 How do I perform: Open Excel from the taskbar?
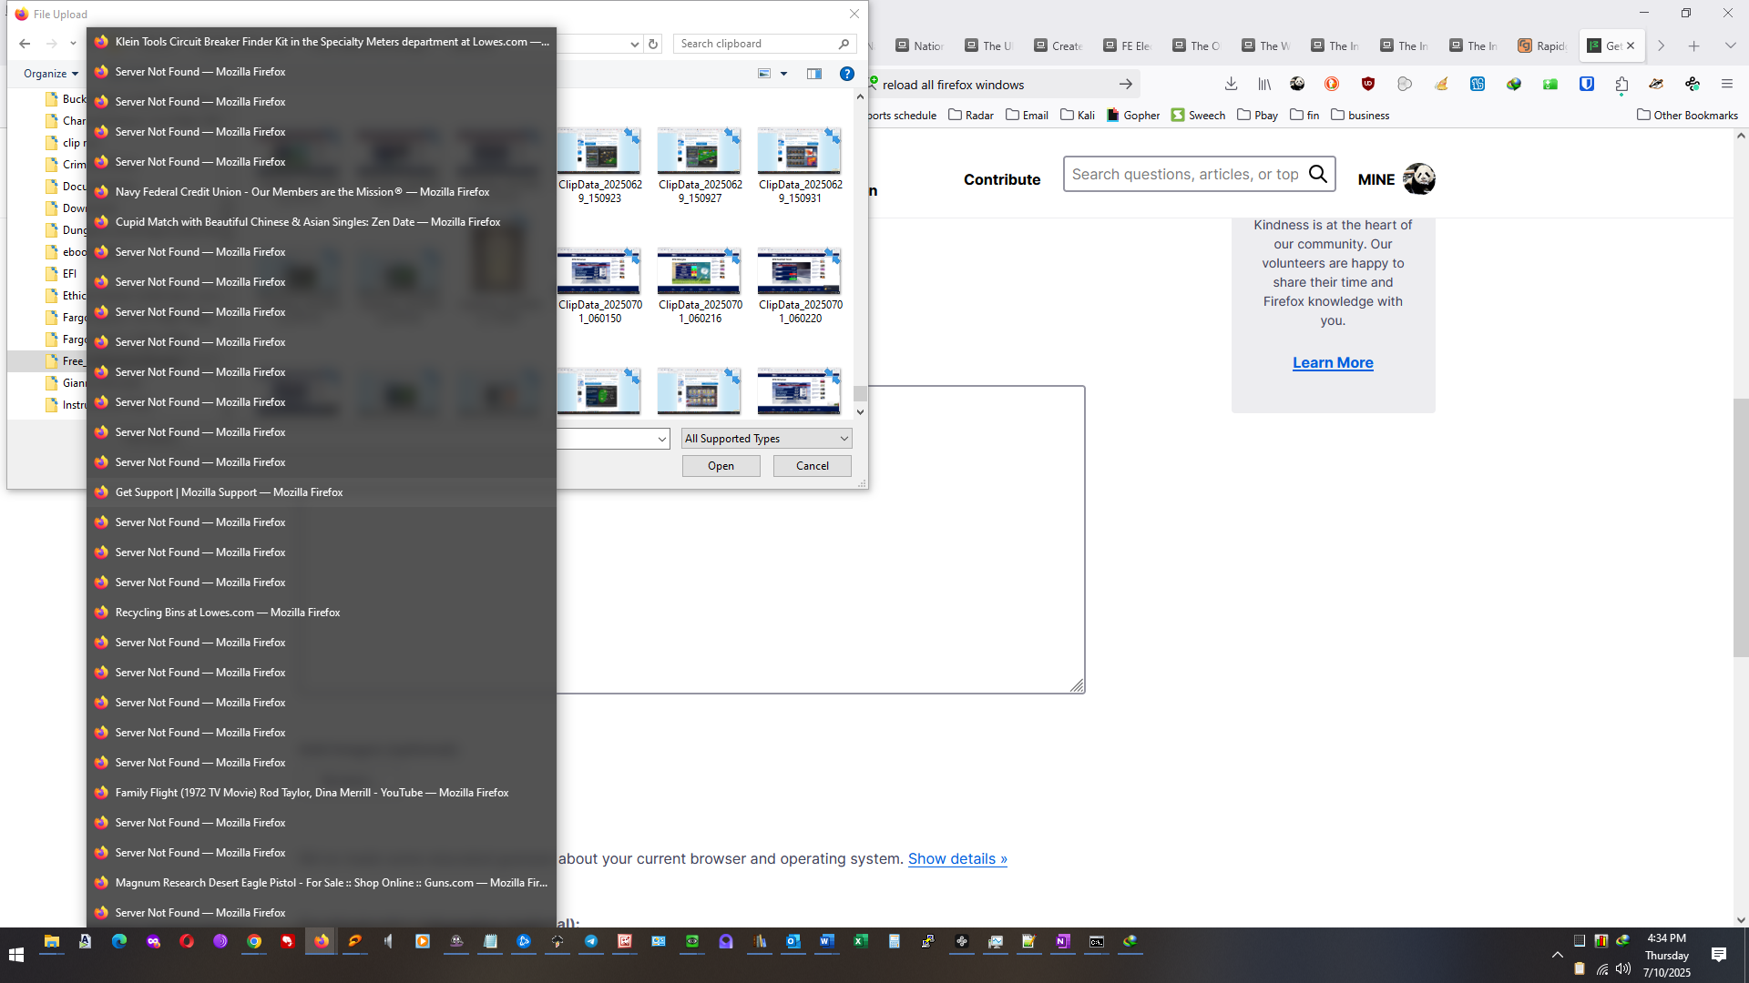861,941
